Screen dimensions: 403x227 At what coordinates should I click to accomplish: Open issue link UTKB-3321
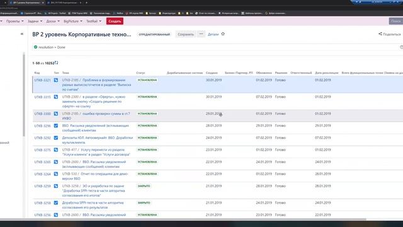(42, 80)
